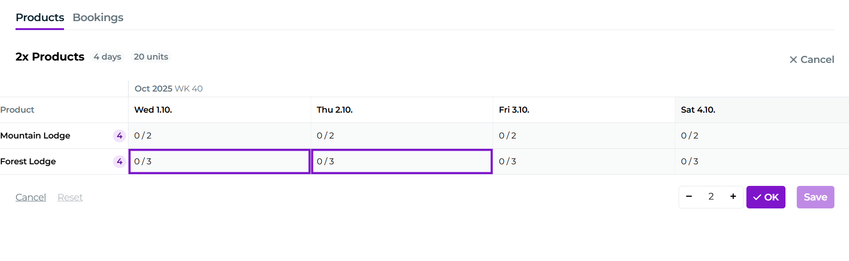
Task: Click the Forest Lodge 4 badge
Action: [x=120, y=161]
